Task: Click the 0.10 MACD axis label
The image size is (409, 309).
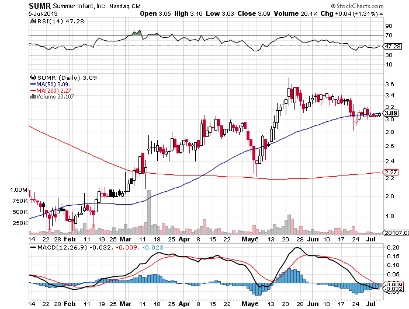Action: click(x=393, y=265)
